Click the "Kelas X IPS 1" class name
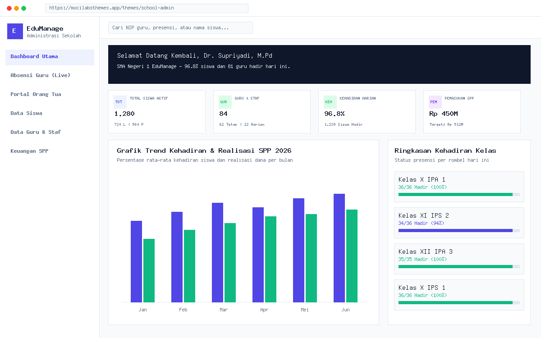 (422, 288)
